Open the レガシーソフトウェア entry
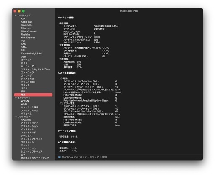The height and width of the screenshot is (176, 215). pos(31,152)
